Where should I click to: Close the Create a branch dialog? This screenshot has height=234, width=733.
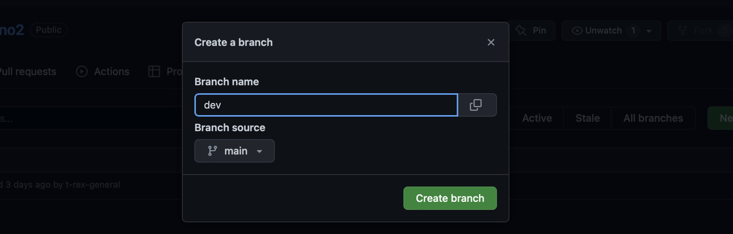point(491,42)
